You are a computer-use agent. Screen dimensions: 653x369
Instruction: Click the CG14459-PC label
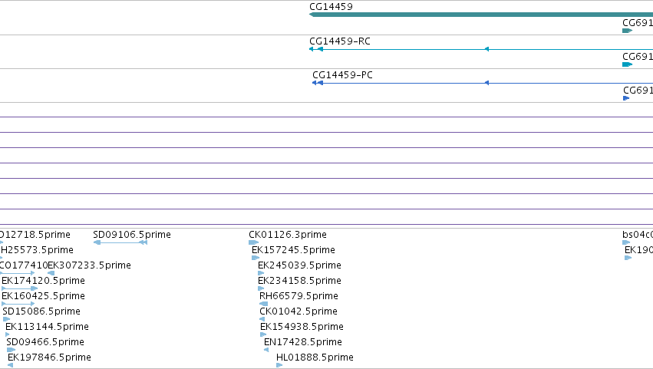343,75
